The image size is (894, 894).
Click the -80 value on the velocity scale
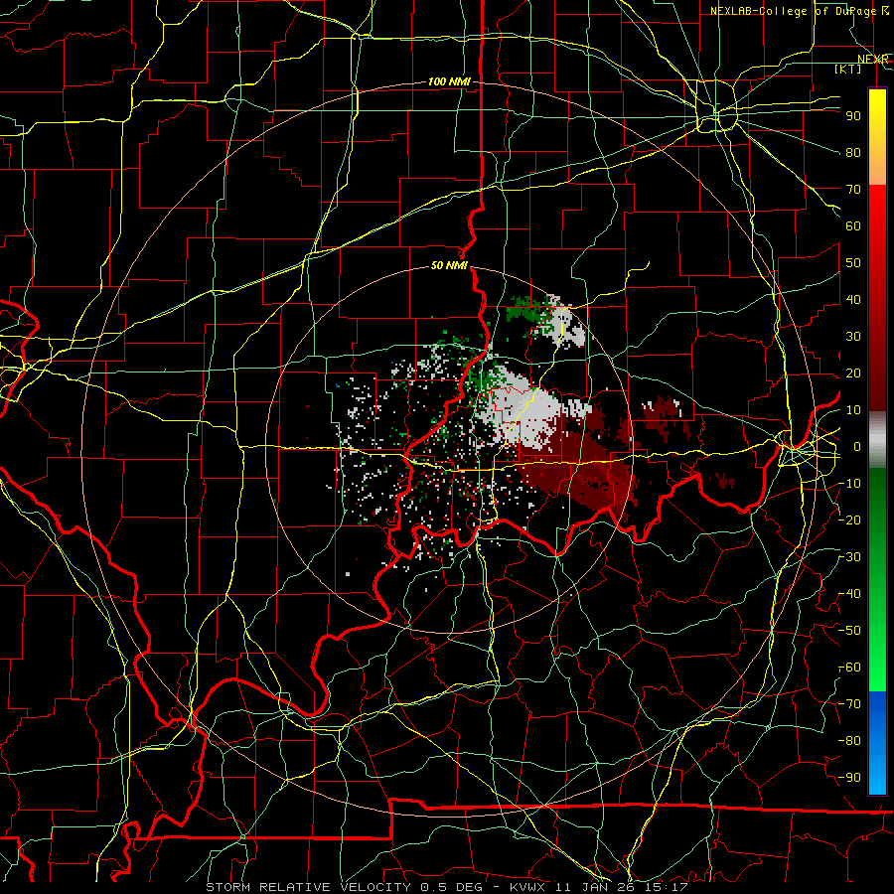tap(849, 741)
